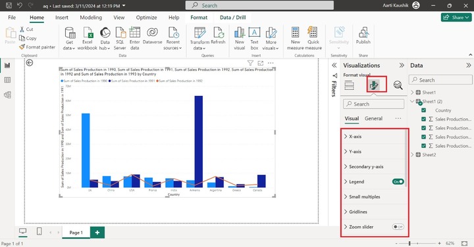This screenshot has width=474, height=247.
Task: Open More visuals
Action: (271, 38)
